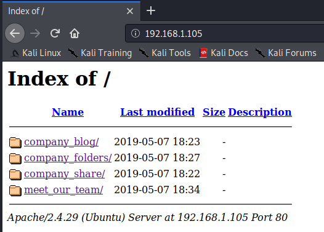Open the company_blog/ directory link
The width and height of the screenshot is (324, 232).
[x=62, y=142]
